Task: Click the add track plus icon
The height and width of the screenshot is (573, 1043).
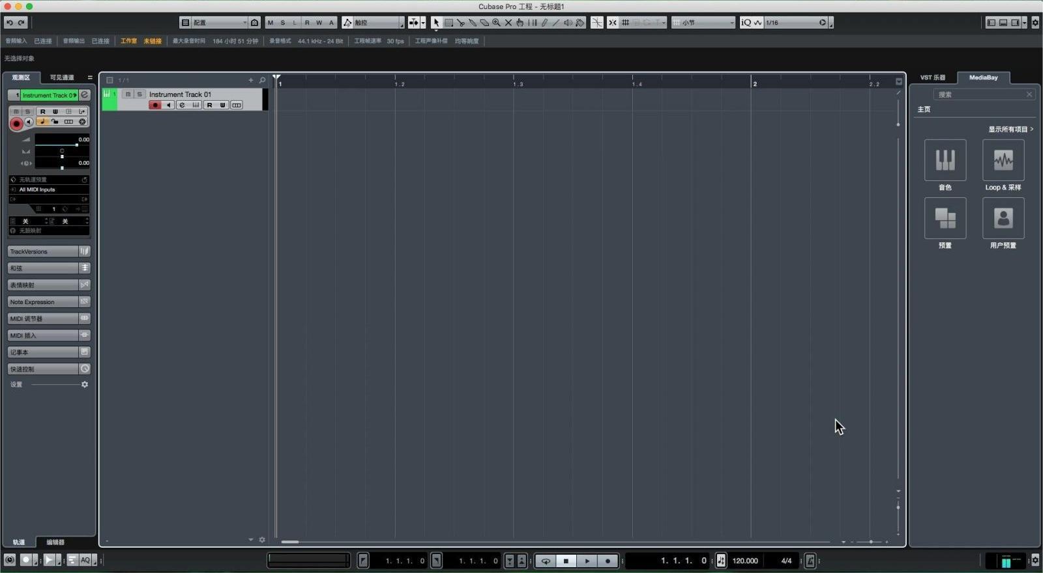Action: (250, 80)
